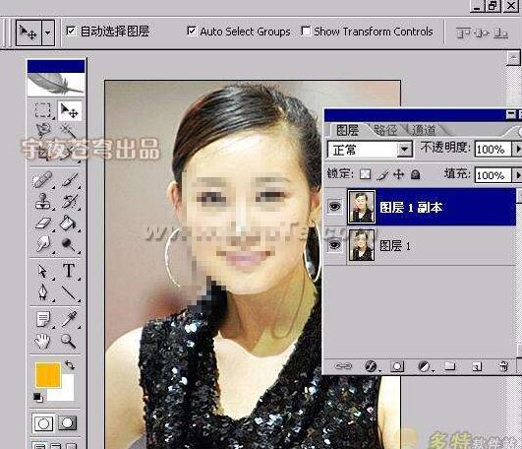Image resolution: width=522 pixels, height=449 pixels.
Task: Click the Move tool options bar icon
Action: click(x=29, y=32)
